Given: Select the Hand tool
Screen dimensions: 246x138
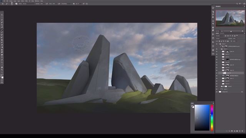Looking at the screenshot, I should [2, 67].
